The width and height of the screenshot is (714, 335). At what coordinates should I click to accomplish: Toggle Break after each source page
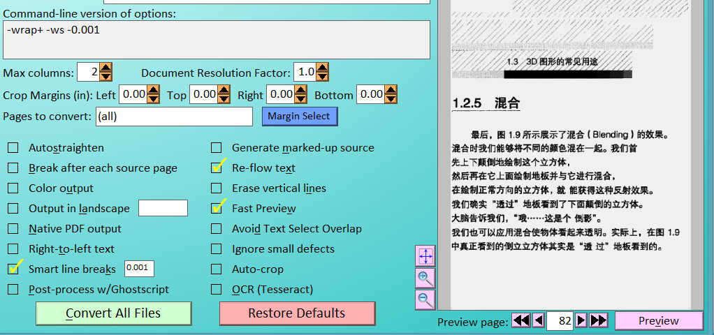point(13,168)
